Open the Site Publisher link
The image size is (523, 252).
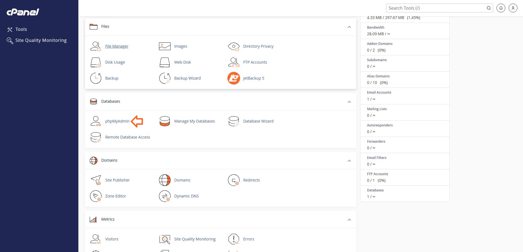pyautogui.click(x=117, y=180)
